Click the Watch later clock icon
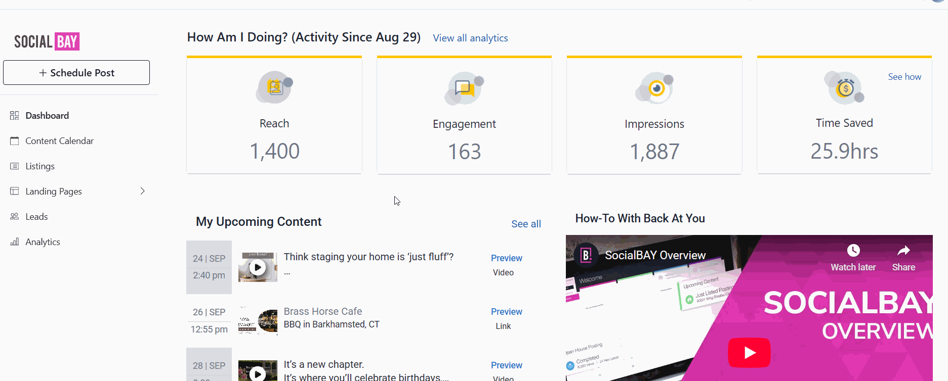948x381 pixels. (853, 251)
